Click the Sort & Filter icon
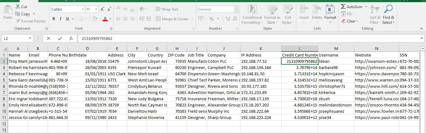The height and width of the screenshot is (133, 426). (375, 14)
